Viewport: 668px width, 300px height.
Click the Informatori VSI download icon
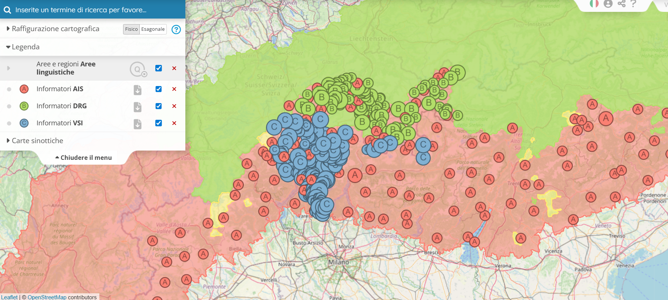point(138,123)
